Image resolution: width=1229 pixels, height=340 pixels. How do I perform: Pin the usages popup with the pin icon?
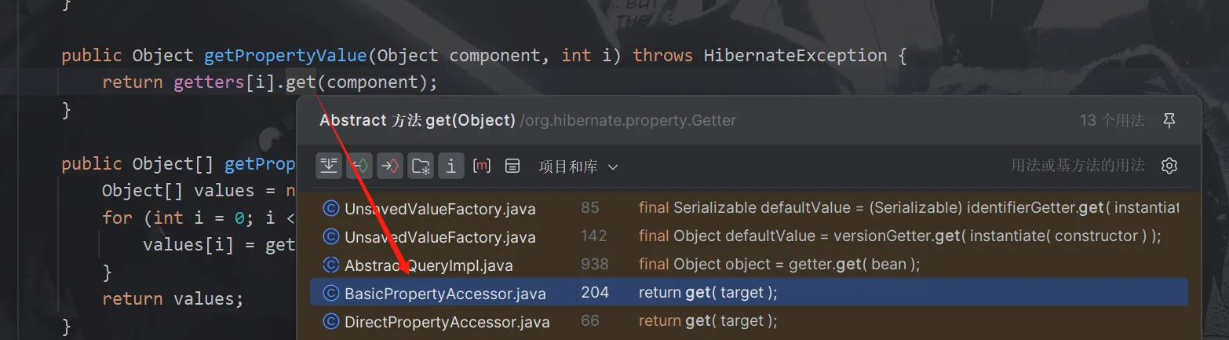pos(1169,121)
